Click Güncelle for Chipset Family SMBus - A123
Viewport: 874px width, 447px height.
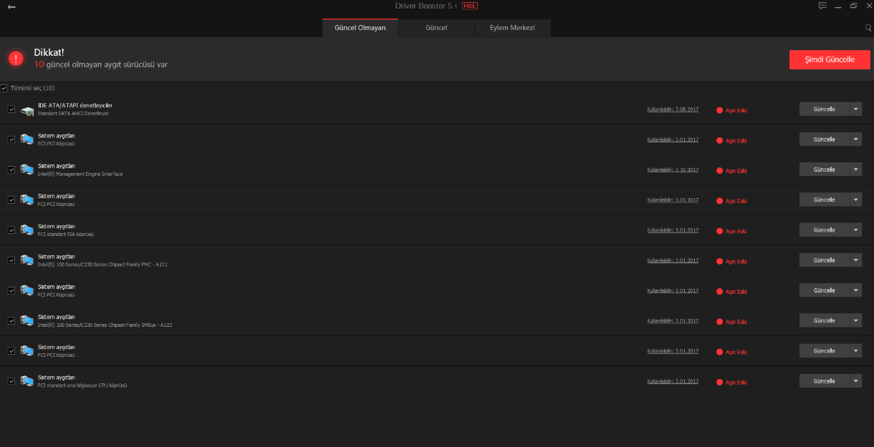tap(825, 320)
